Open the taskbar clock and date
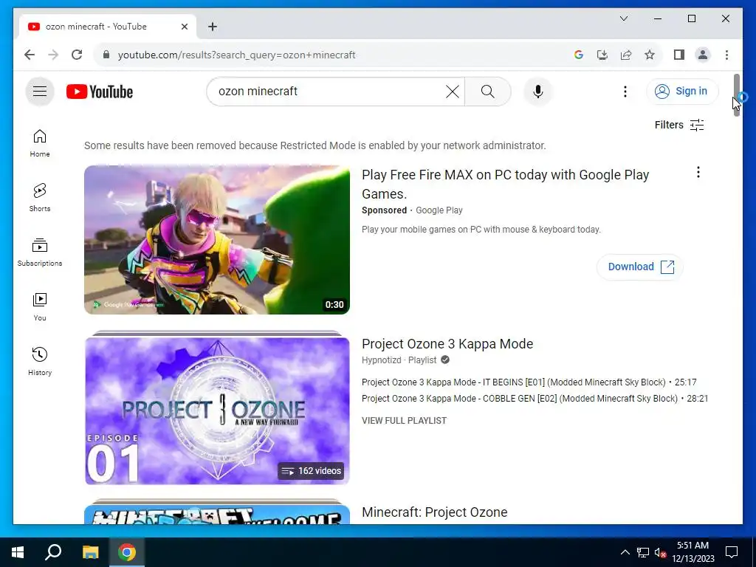Image resolution: width=756 pixels, height=567 pixels. (693, 552)
